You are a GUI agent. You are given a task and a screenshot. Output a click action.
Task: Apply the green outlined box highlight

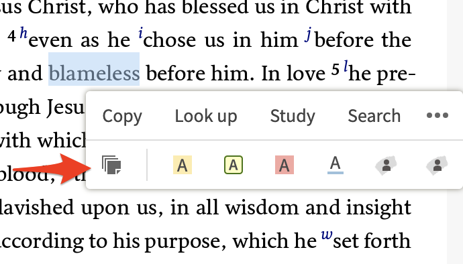point(234,165)
